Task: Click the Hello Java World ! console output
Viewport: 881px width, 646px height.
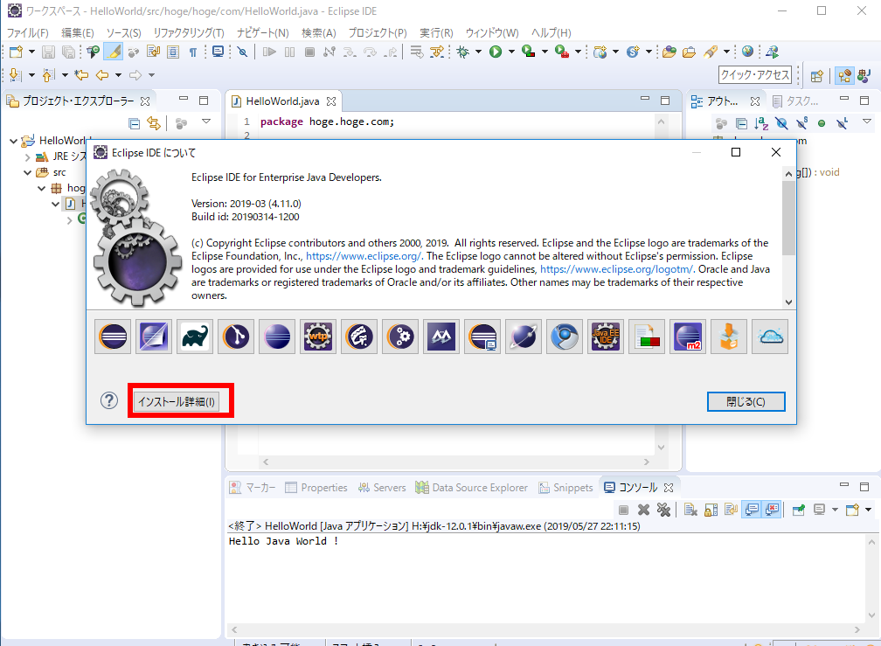Action: point(284,541)
